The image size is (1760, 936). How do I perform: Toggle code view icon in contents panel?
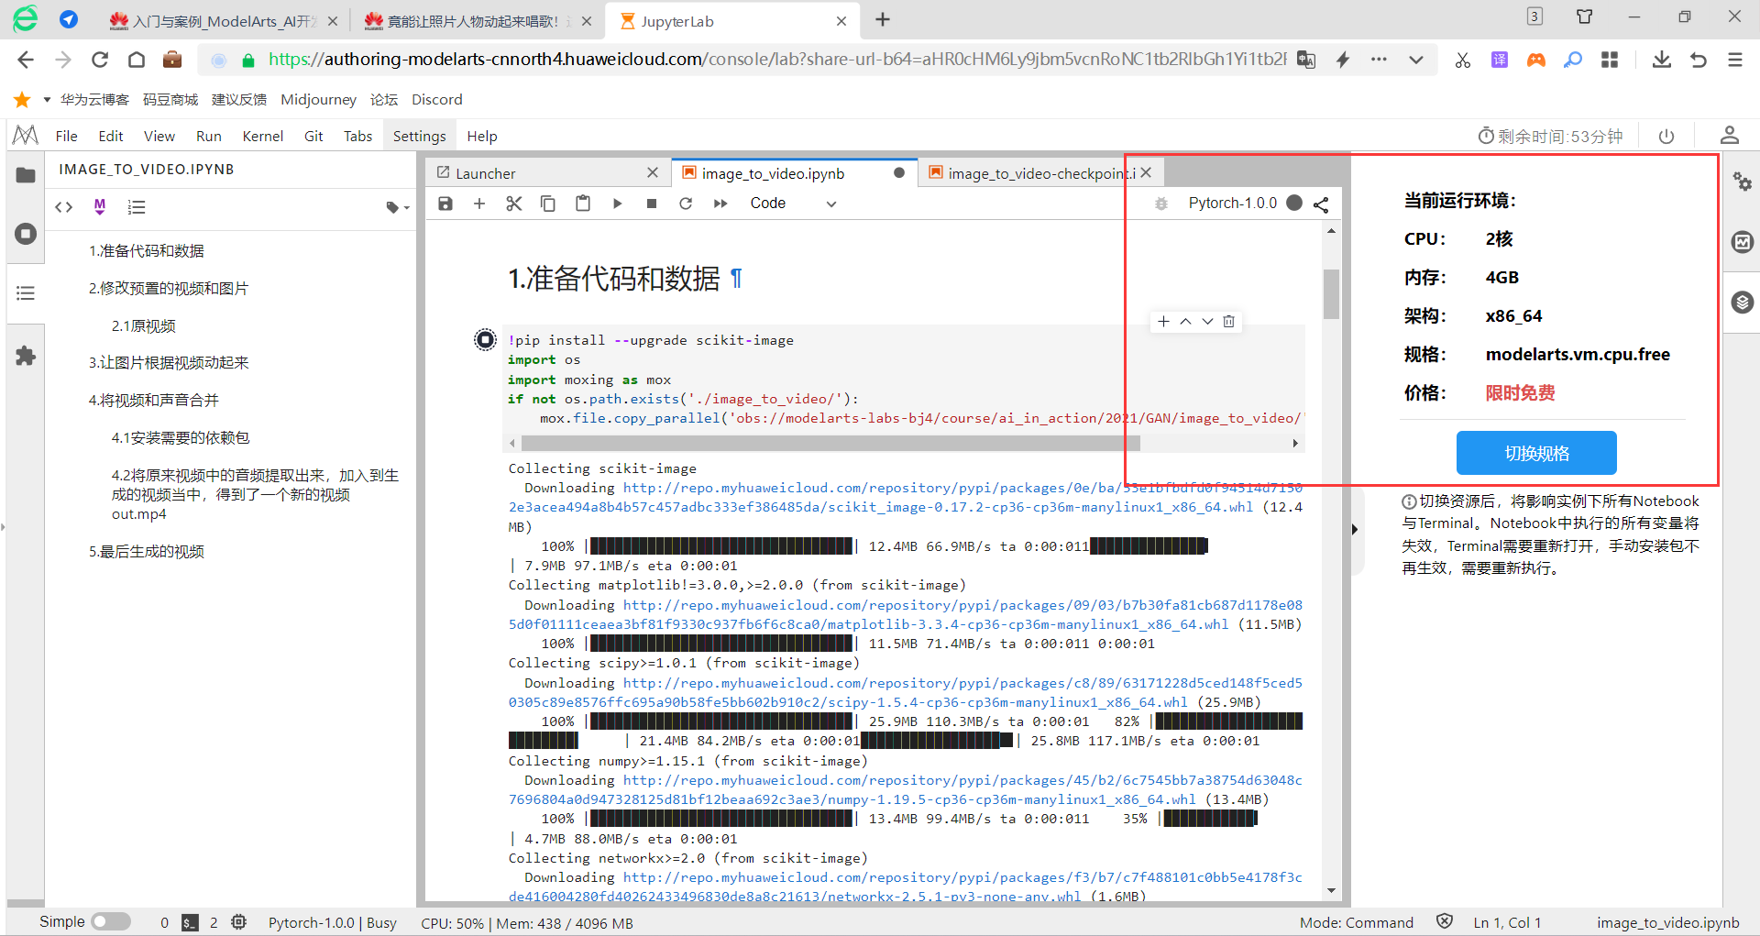(63, 207)
